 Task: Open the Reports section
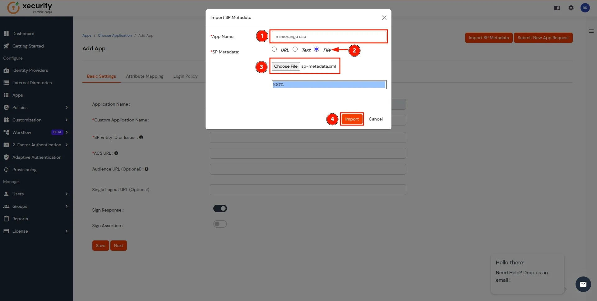click(20, 219)
